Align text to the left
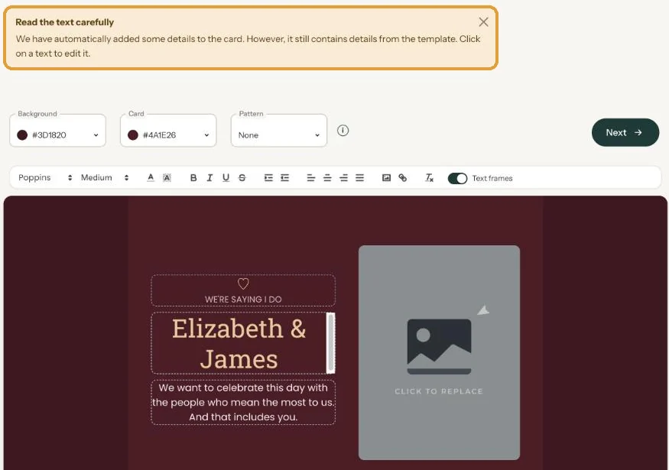This screenshot has height=470, width=669. point(311,178)
